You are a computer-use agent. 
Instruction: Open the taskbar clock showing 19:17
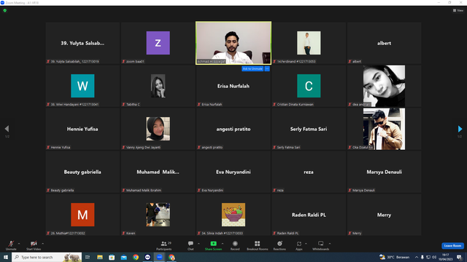445,257
